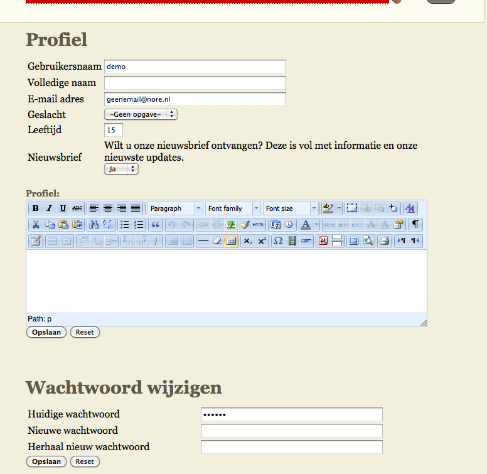The width and height of the screenshot is (487, 474).
Task: Open the HTML source editor
Action: coord(259,225)
